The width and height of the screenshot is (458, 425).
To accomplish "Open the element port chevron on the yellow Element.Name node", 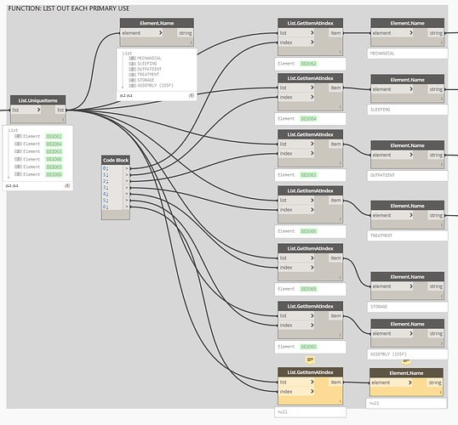I will [x=410, y=382].
